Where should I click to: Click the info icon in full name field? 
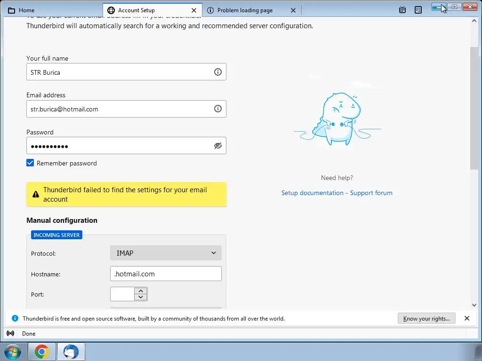(217, 72)
